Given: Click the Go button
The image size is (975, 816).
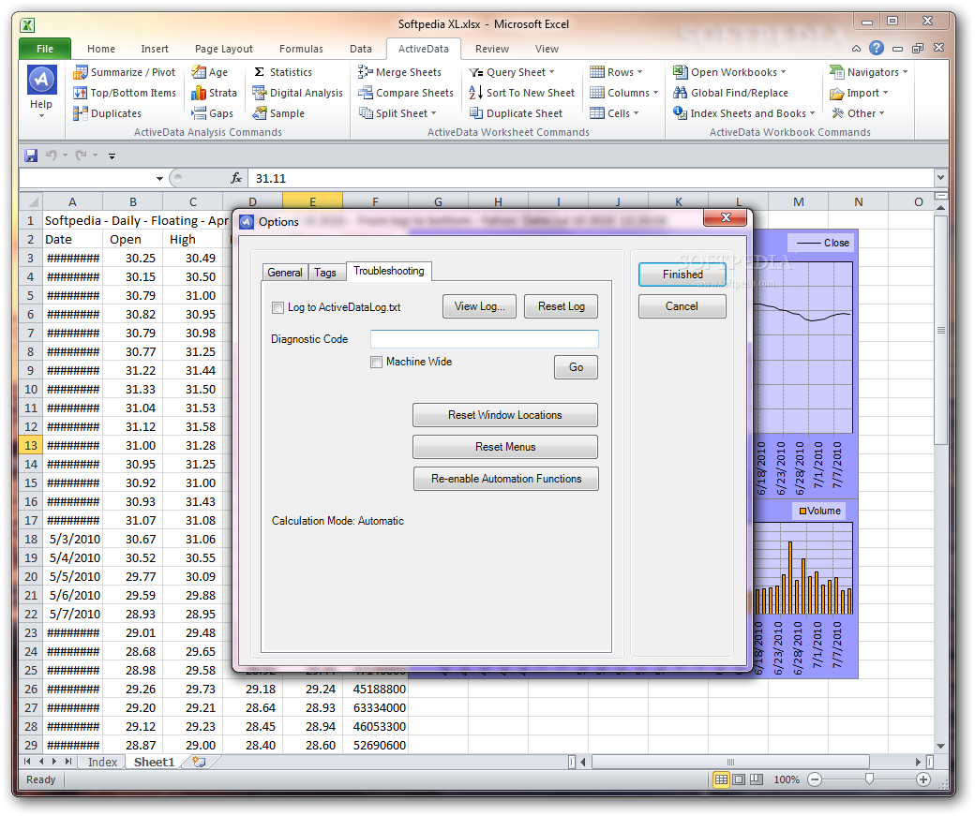Looking at the screenshot, I should (576, 367).
